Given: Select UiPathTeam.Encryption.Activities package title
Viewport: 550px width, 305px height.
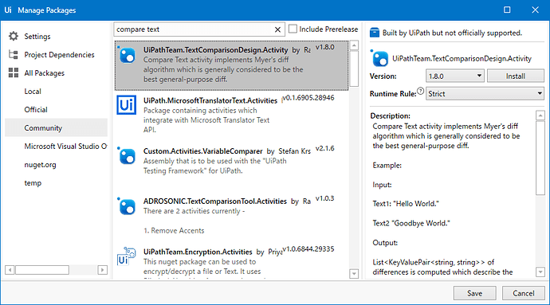Looking at the screenshot, I should point(198,252).
